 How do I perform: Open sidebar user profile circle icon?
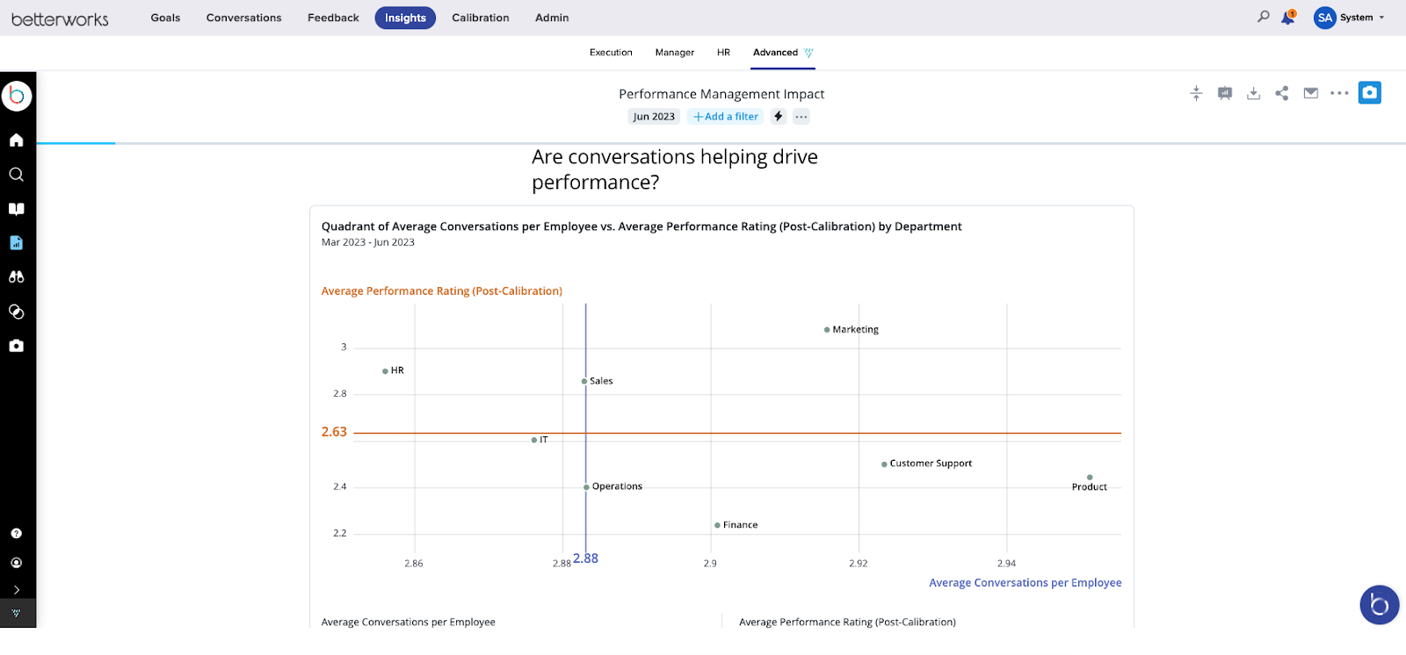pyautogui.click(x=16, y=563)
